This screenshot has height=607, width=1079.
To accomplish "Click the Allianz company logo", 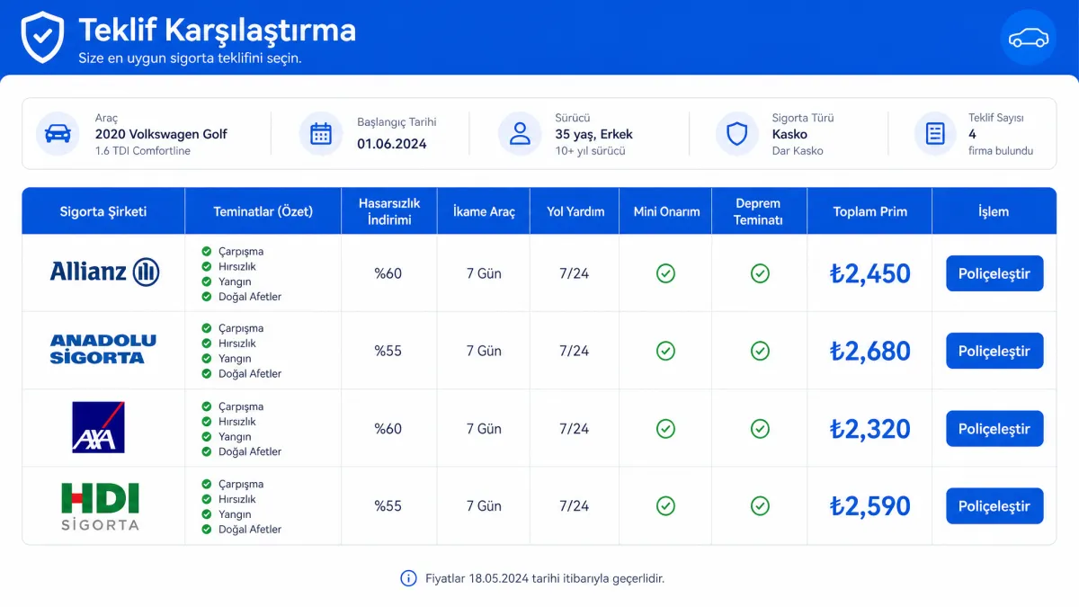I will [104, 272].
